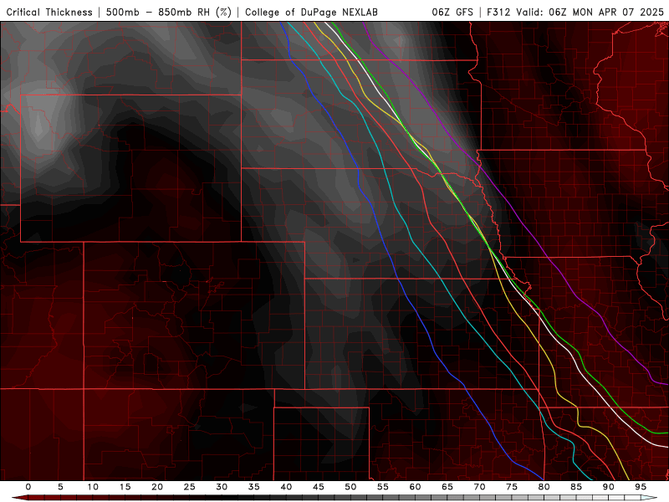Viewport: 669px width, 502px height.
Task: Click the 85 label on the color scale
Action: coord(576,487)
